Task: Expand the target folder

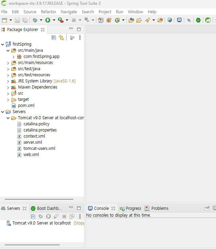Action: (8, 100)
